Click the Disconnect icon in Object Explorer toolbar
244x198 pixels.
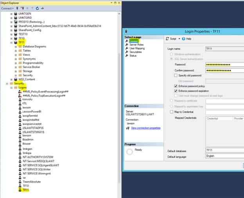22,8
